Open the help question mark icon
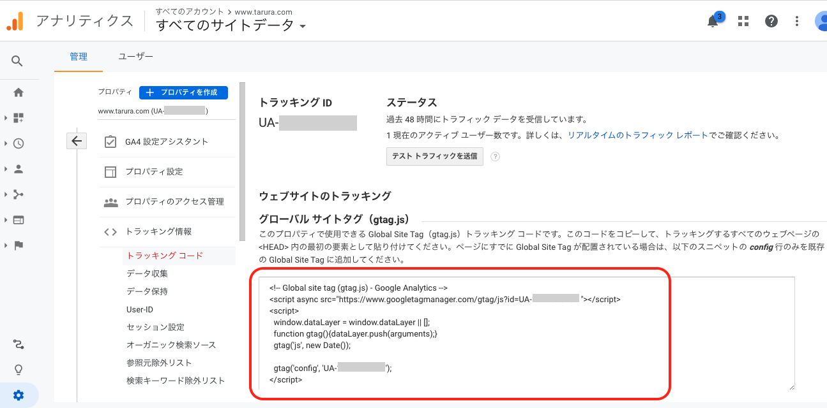 point(771,21)
